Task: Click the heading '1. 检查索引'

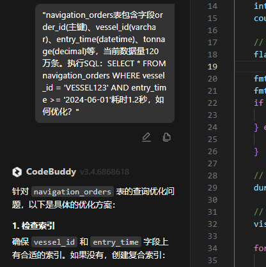Action: click(x=33, y=226)
